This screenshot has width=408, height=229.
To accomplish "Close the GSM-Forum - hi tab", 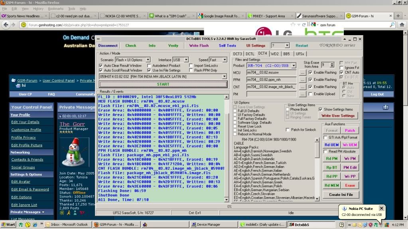I will click(x=390, y=16).
